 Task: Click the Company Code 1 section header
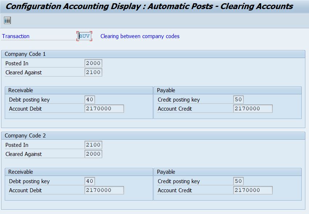(x=25, y=54)
